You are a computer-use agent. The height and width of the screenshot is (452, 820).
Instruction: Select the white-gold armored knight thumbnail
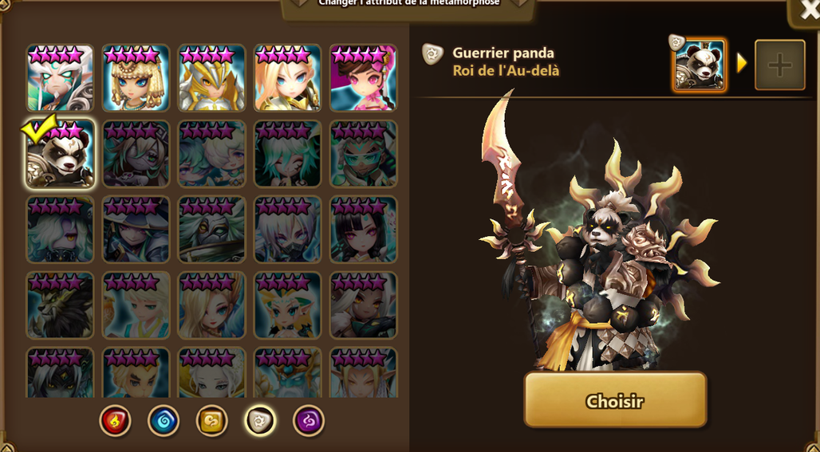coord(212,78)
